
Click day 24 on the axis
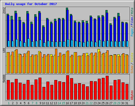tap(99, 103)
